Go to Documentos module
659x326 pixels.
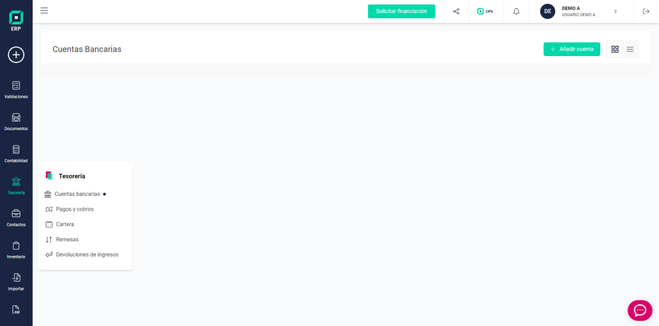pyautogui.click(x=16, y=122)
